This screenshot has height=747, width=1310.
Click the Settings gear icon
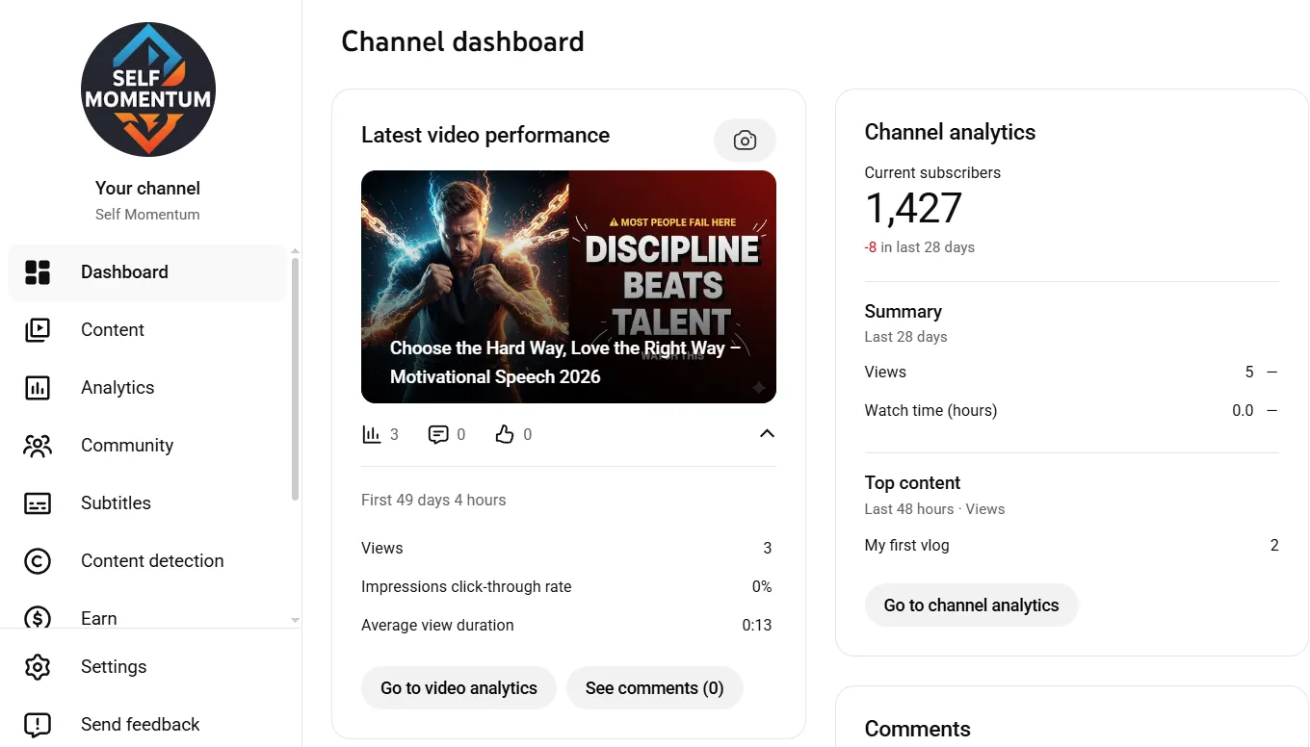coord(38,666)
